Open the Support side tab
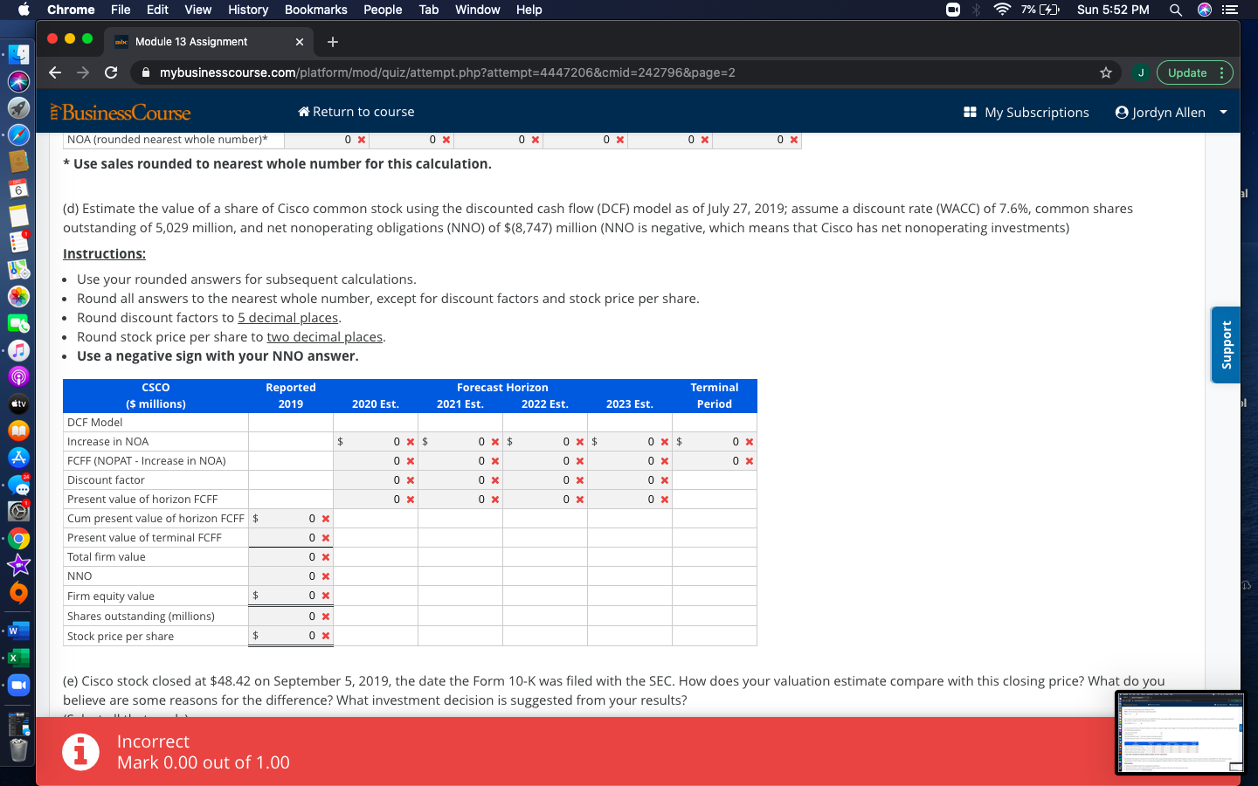Viewport: 1258px width, 786px height. click(1226, 345)
